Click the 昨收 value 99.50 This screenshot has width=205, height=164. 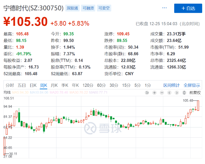coord(69,41)
